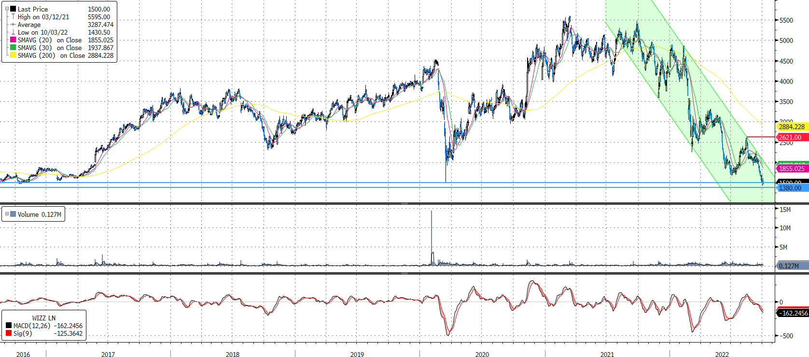Screen dimensions: 809x357
Task: Click the red Sig(9) swatch
Action: (9, 333)
